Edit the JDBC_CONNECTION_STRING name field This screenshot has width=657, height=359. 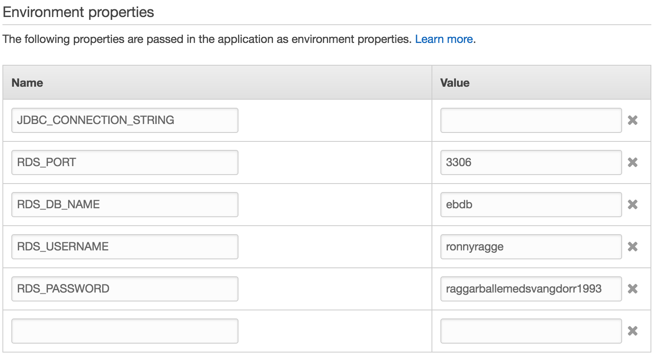(x=125, y=120)
